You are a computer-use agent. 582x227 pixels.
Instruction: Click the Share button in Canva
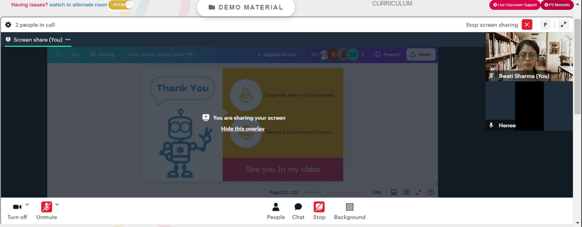[x=421, y=55]
